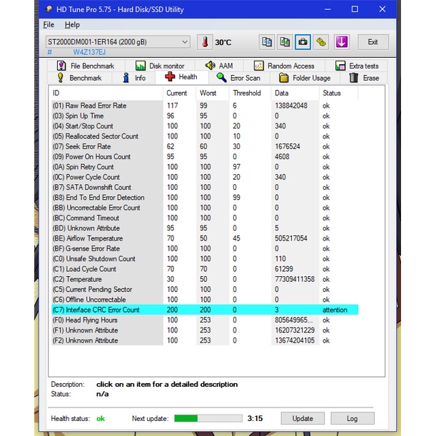This screenshot has height=436, width=436.
Task: Click the next update progress bar
Action: (207, 418)
